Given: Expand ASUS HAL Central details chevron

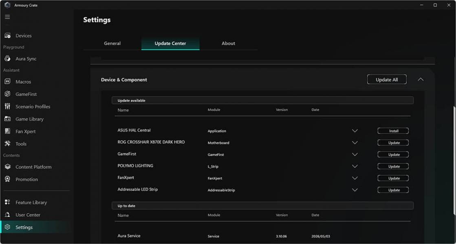Looking at the screenshot, I should (355, 131).
